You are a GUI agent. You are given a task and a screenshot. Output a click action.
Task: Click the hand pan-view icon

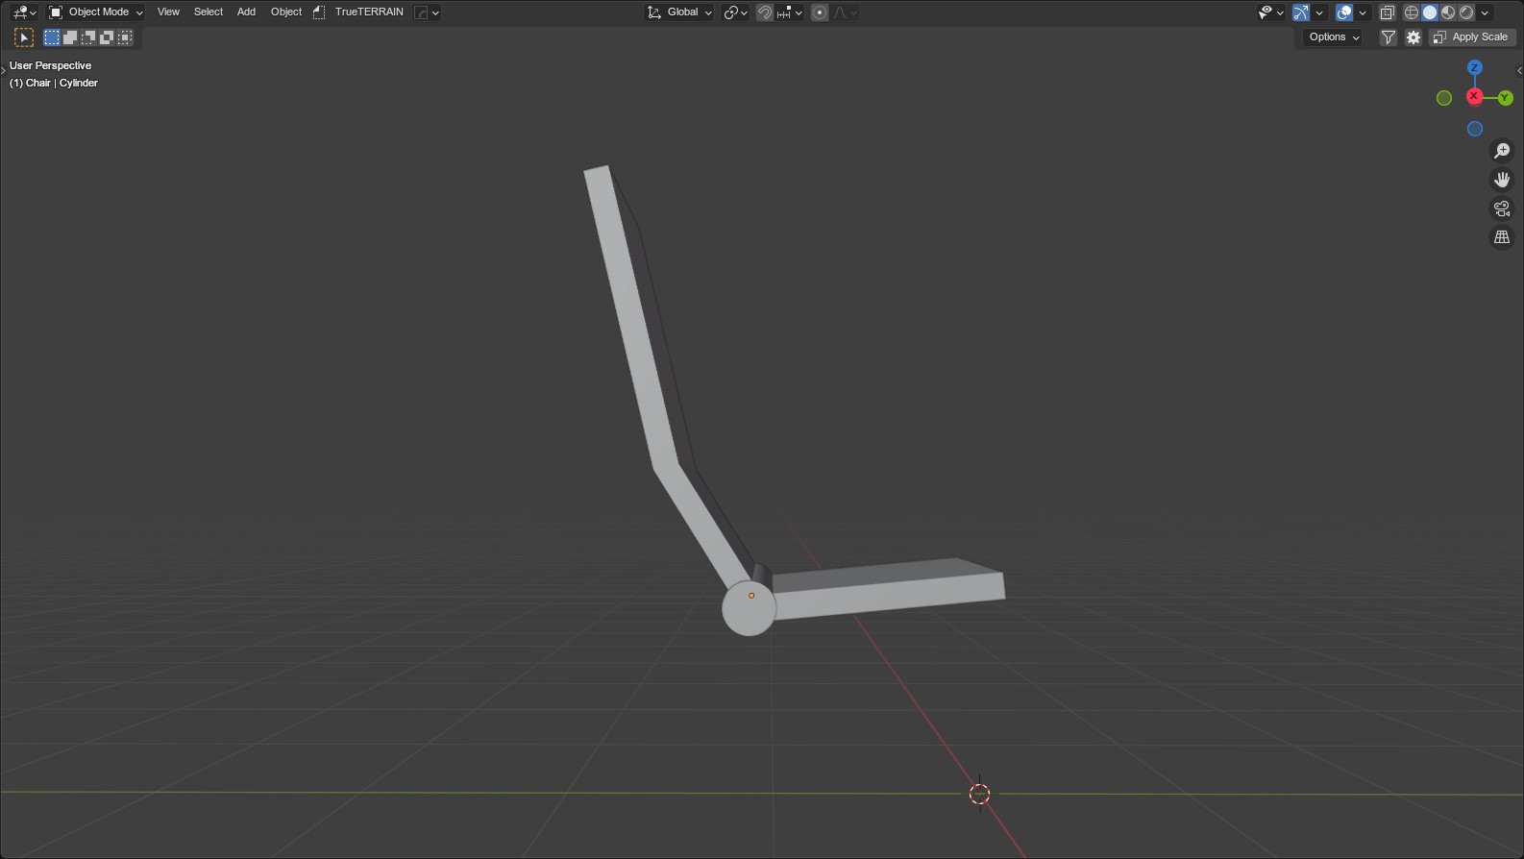1502,180
